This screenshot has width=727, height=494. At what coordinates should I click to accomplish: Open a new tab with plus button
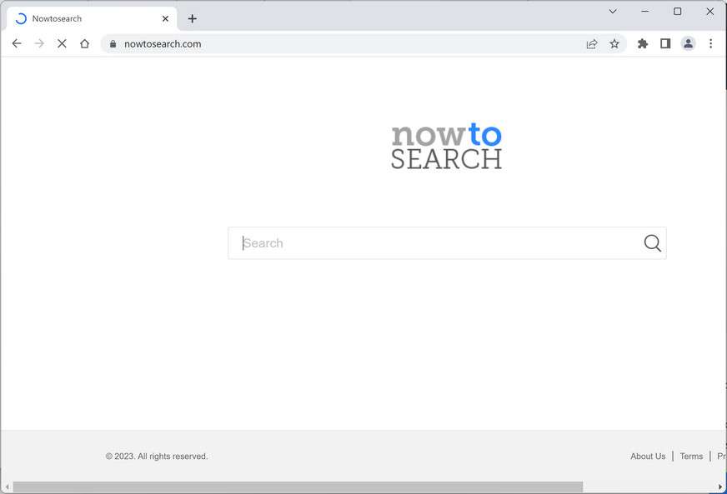tap(193, 18)
